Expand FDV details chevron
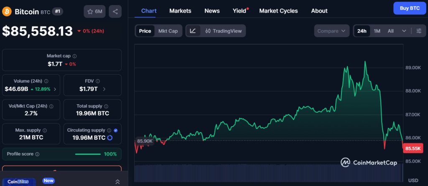Screen dimensions: 428x186 click(x=104, y=89)
